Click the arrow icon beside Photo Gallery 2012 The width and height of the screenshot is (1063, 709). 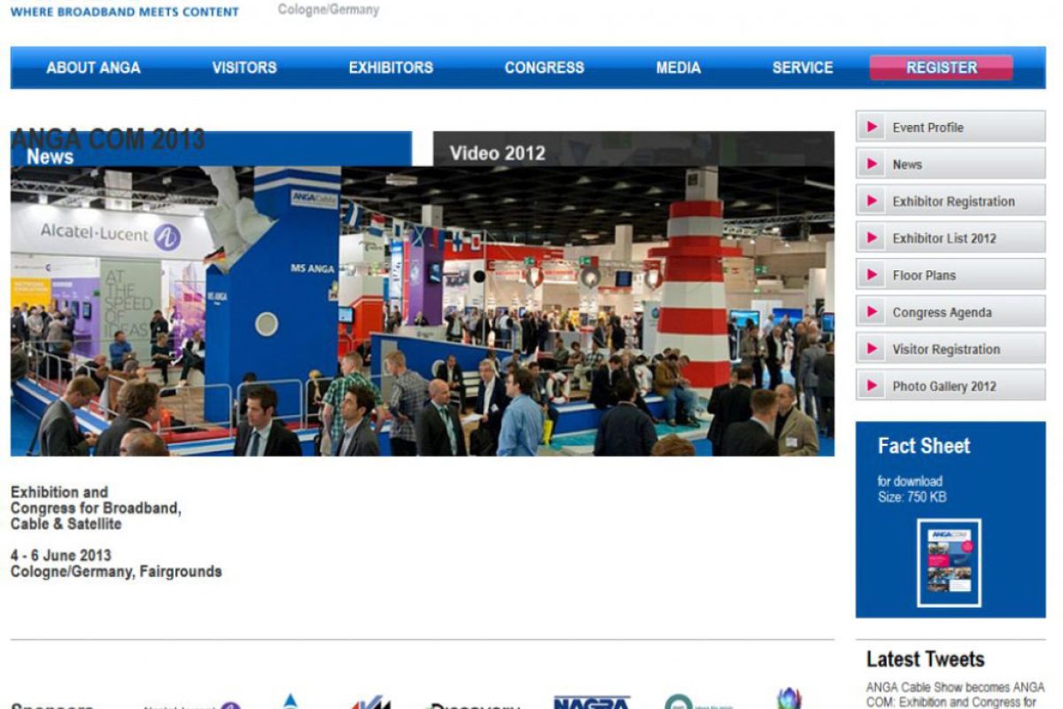tap(873, 386)
